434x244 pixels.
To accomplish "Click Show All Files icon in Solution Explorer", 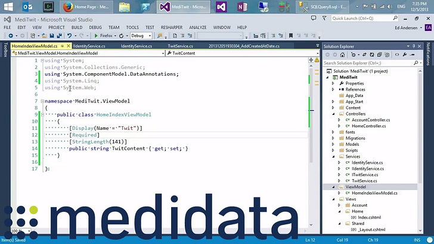I will point(387,55).
